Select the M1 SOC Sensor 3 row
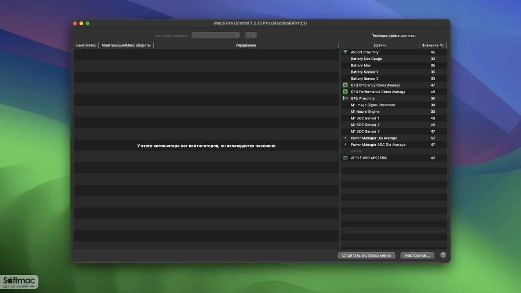Image resolution: width=521 pixels, height=293 pixels. coord(394,131)
